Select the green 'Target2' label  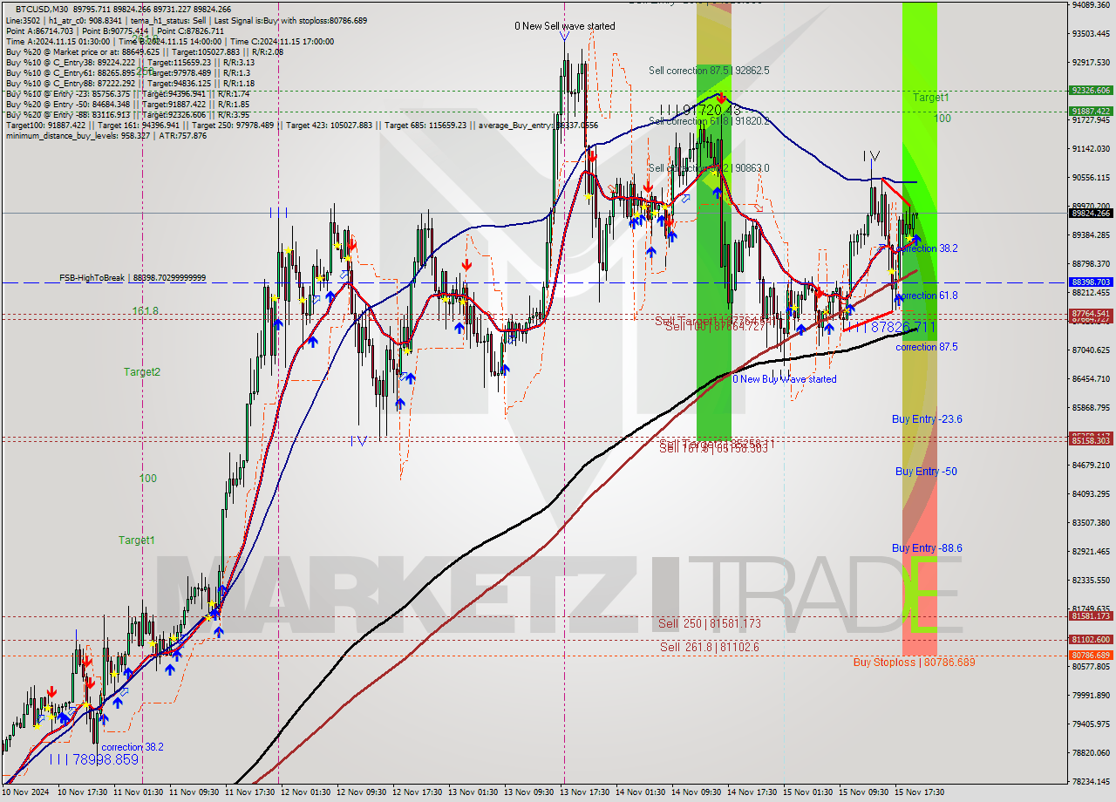point(141,372)
